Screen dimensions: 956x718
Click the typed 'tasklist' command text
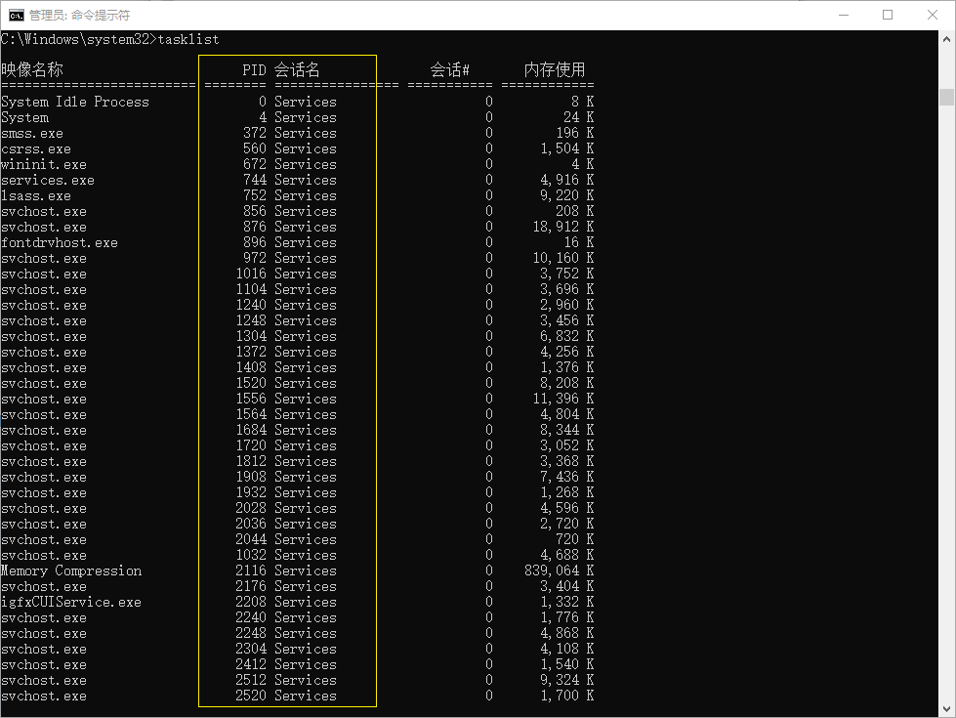(x=191, y=38)
